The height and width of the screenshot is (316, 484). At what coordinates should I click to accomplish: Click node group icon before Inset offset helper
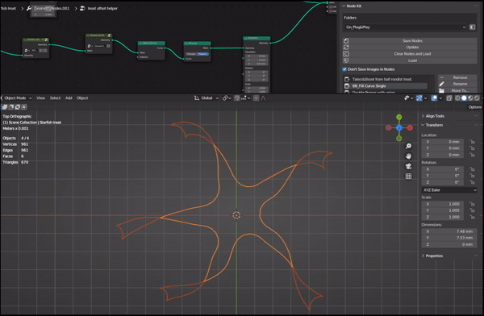(x=82, y=8)
